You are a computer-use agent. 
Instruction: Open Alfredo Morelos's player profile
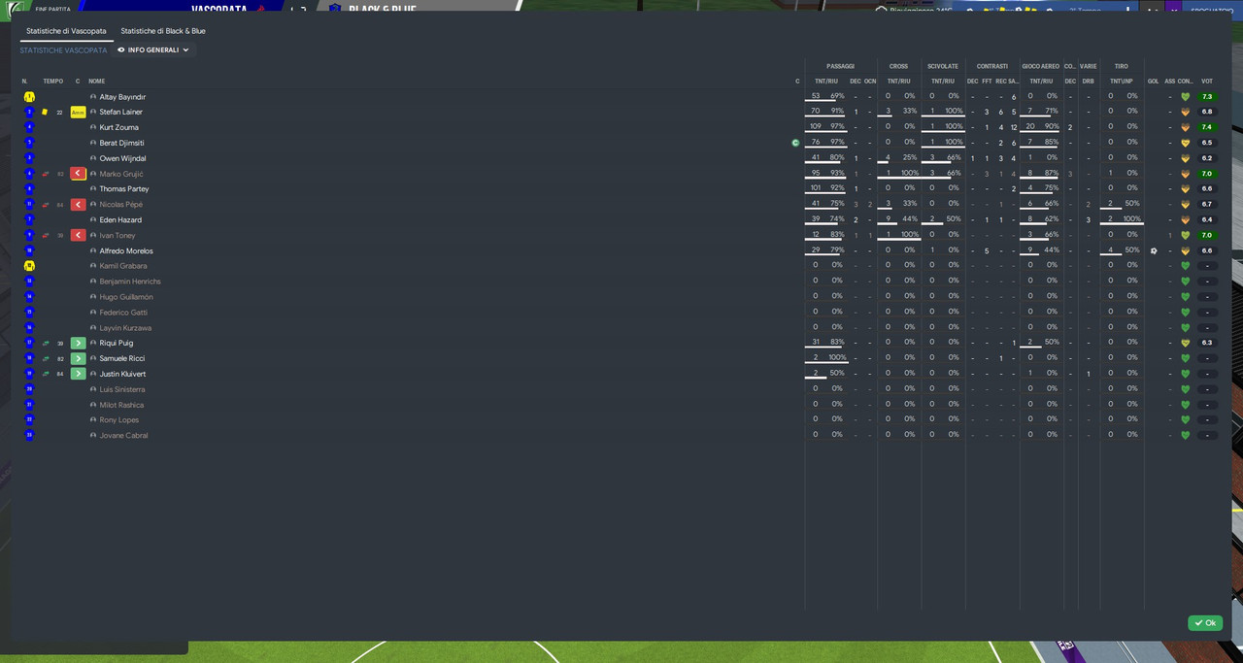(125, 251)
